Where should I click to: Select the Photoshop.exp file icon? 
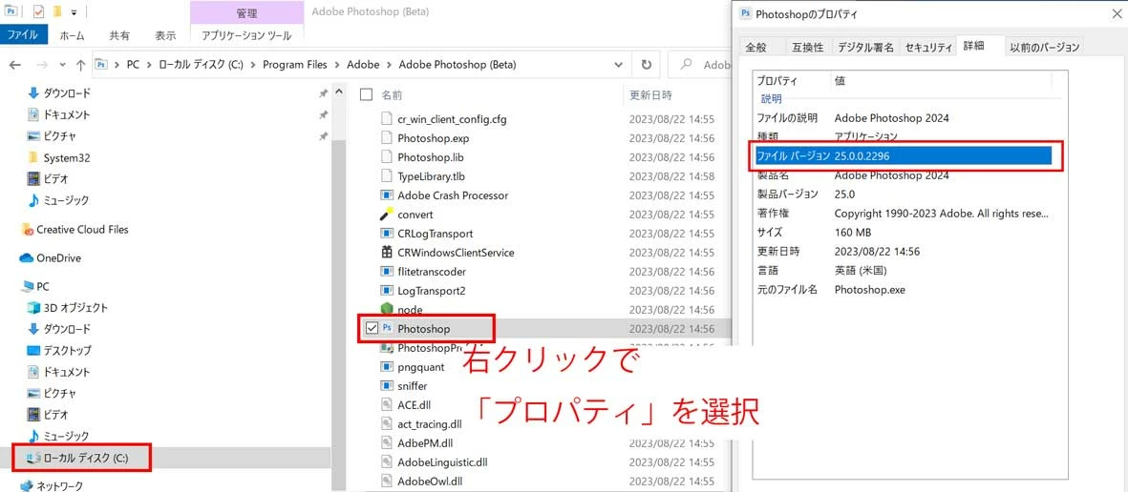(387, 138)
